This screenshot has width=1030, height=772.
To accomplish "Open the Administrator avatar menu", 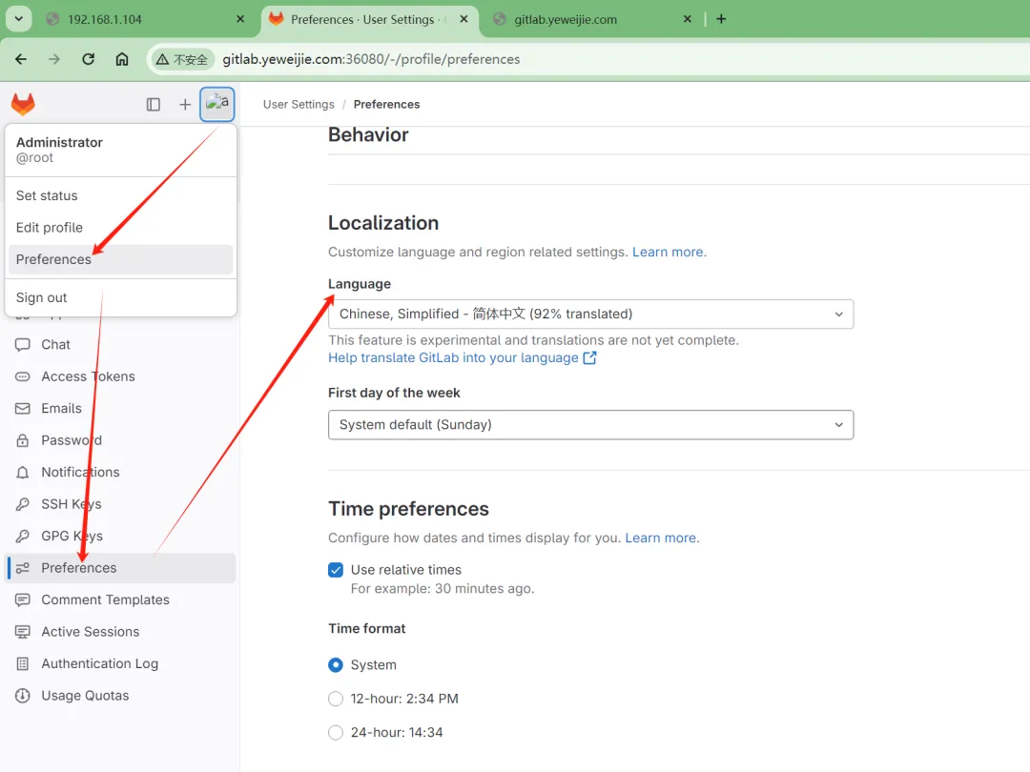I will (217, 104).
